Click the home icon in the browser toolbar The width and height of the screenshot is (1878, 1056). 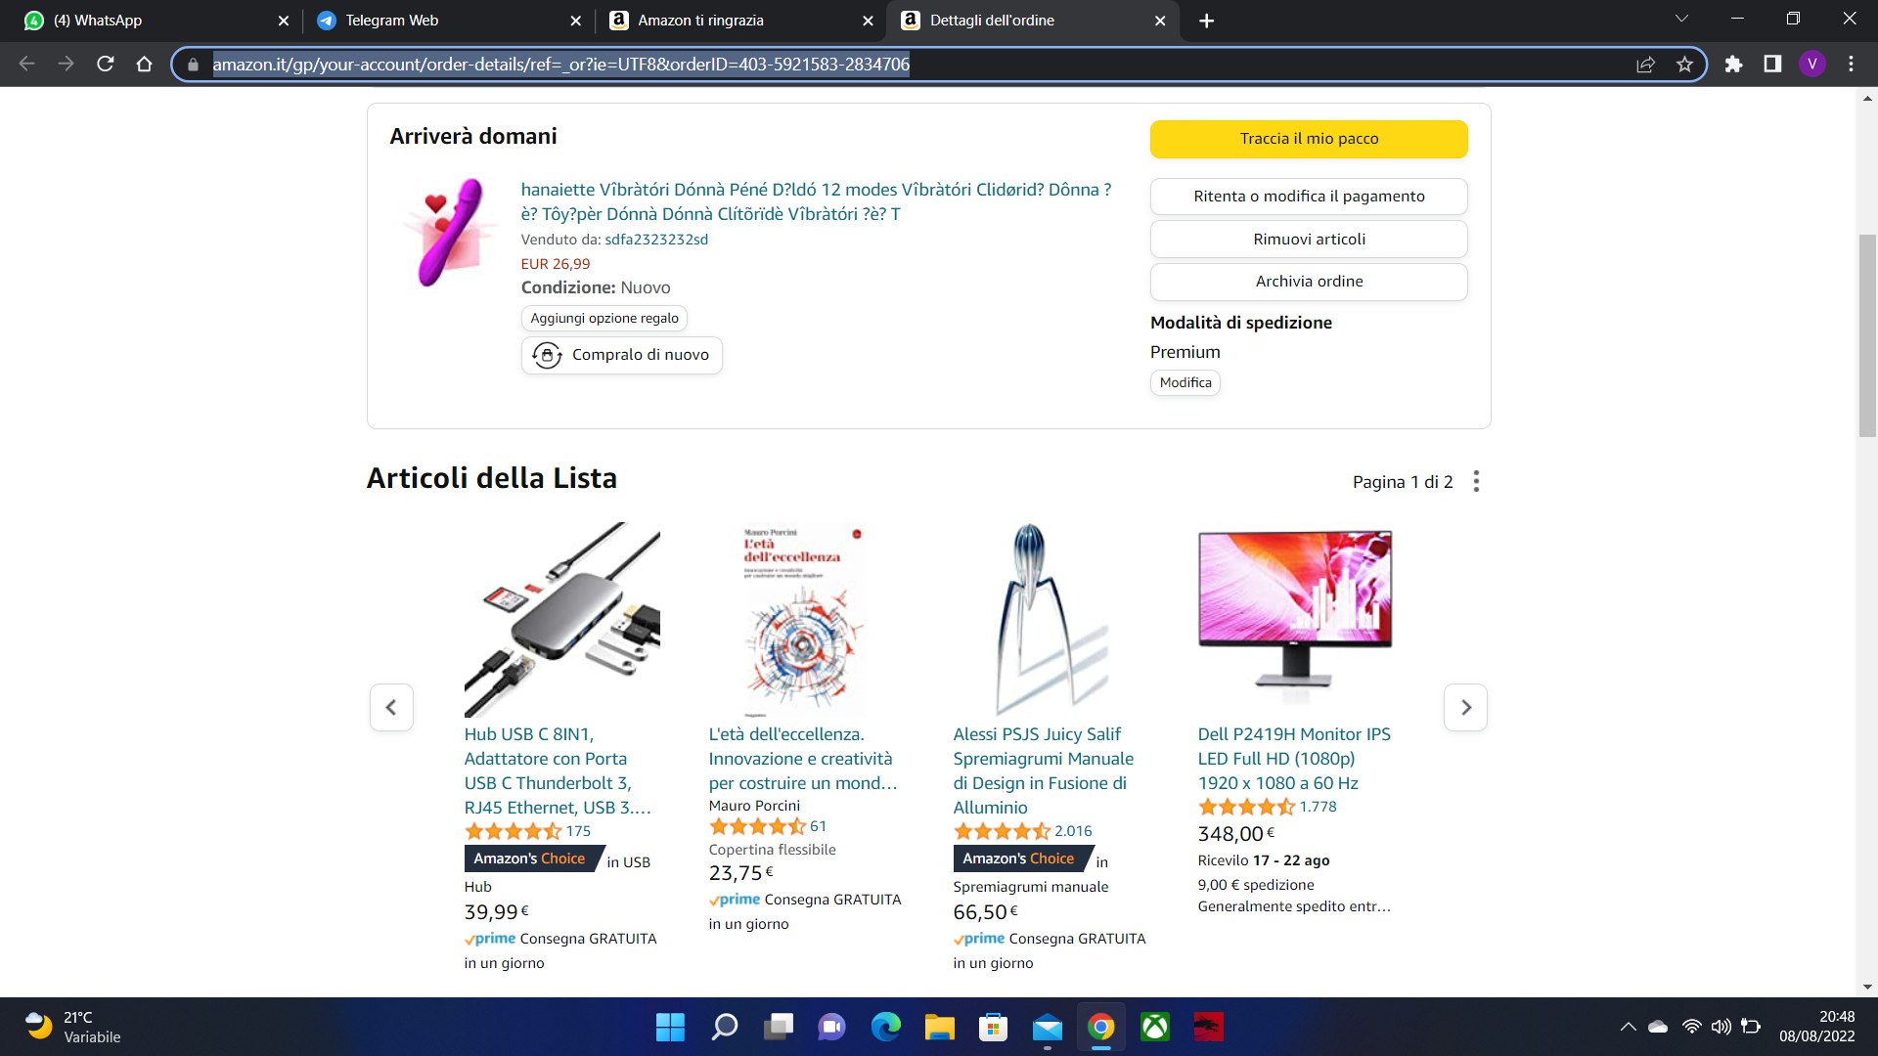(145, 65)
